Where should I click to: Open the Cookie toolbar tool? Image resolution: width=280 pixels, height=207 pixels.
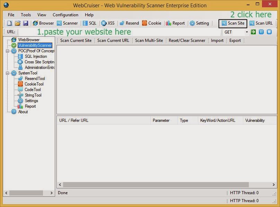pos(152,23)
